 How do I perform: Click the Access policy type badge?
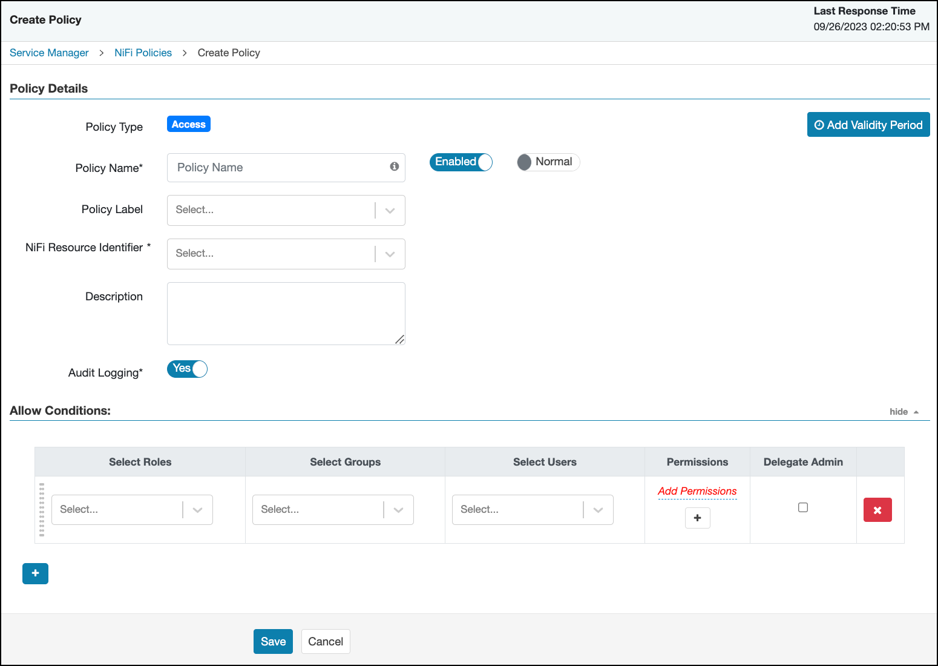coord(188,124)
